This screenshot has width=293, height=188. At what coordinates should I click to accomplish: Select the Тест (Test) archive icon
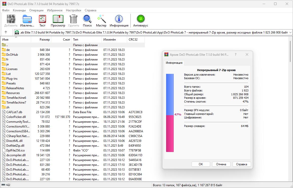(42, 19)
